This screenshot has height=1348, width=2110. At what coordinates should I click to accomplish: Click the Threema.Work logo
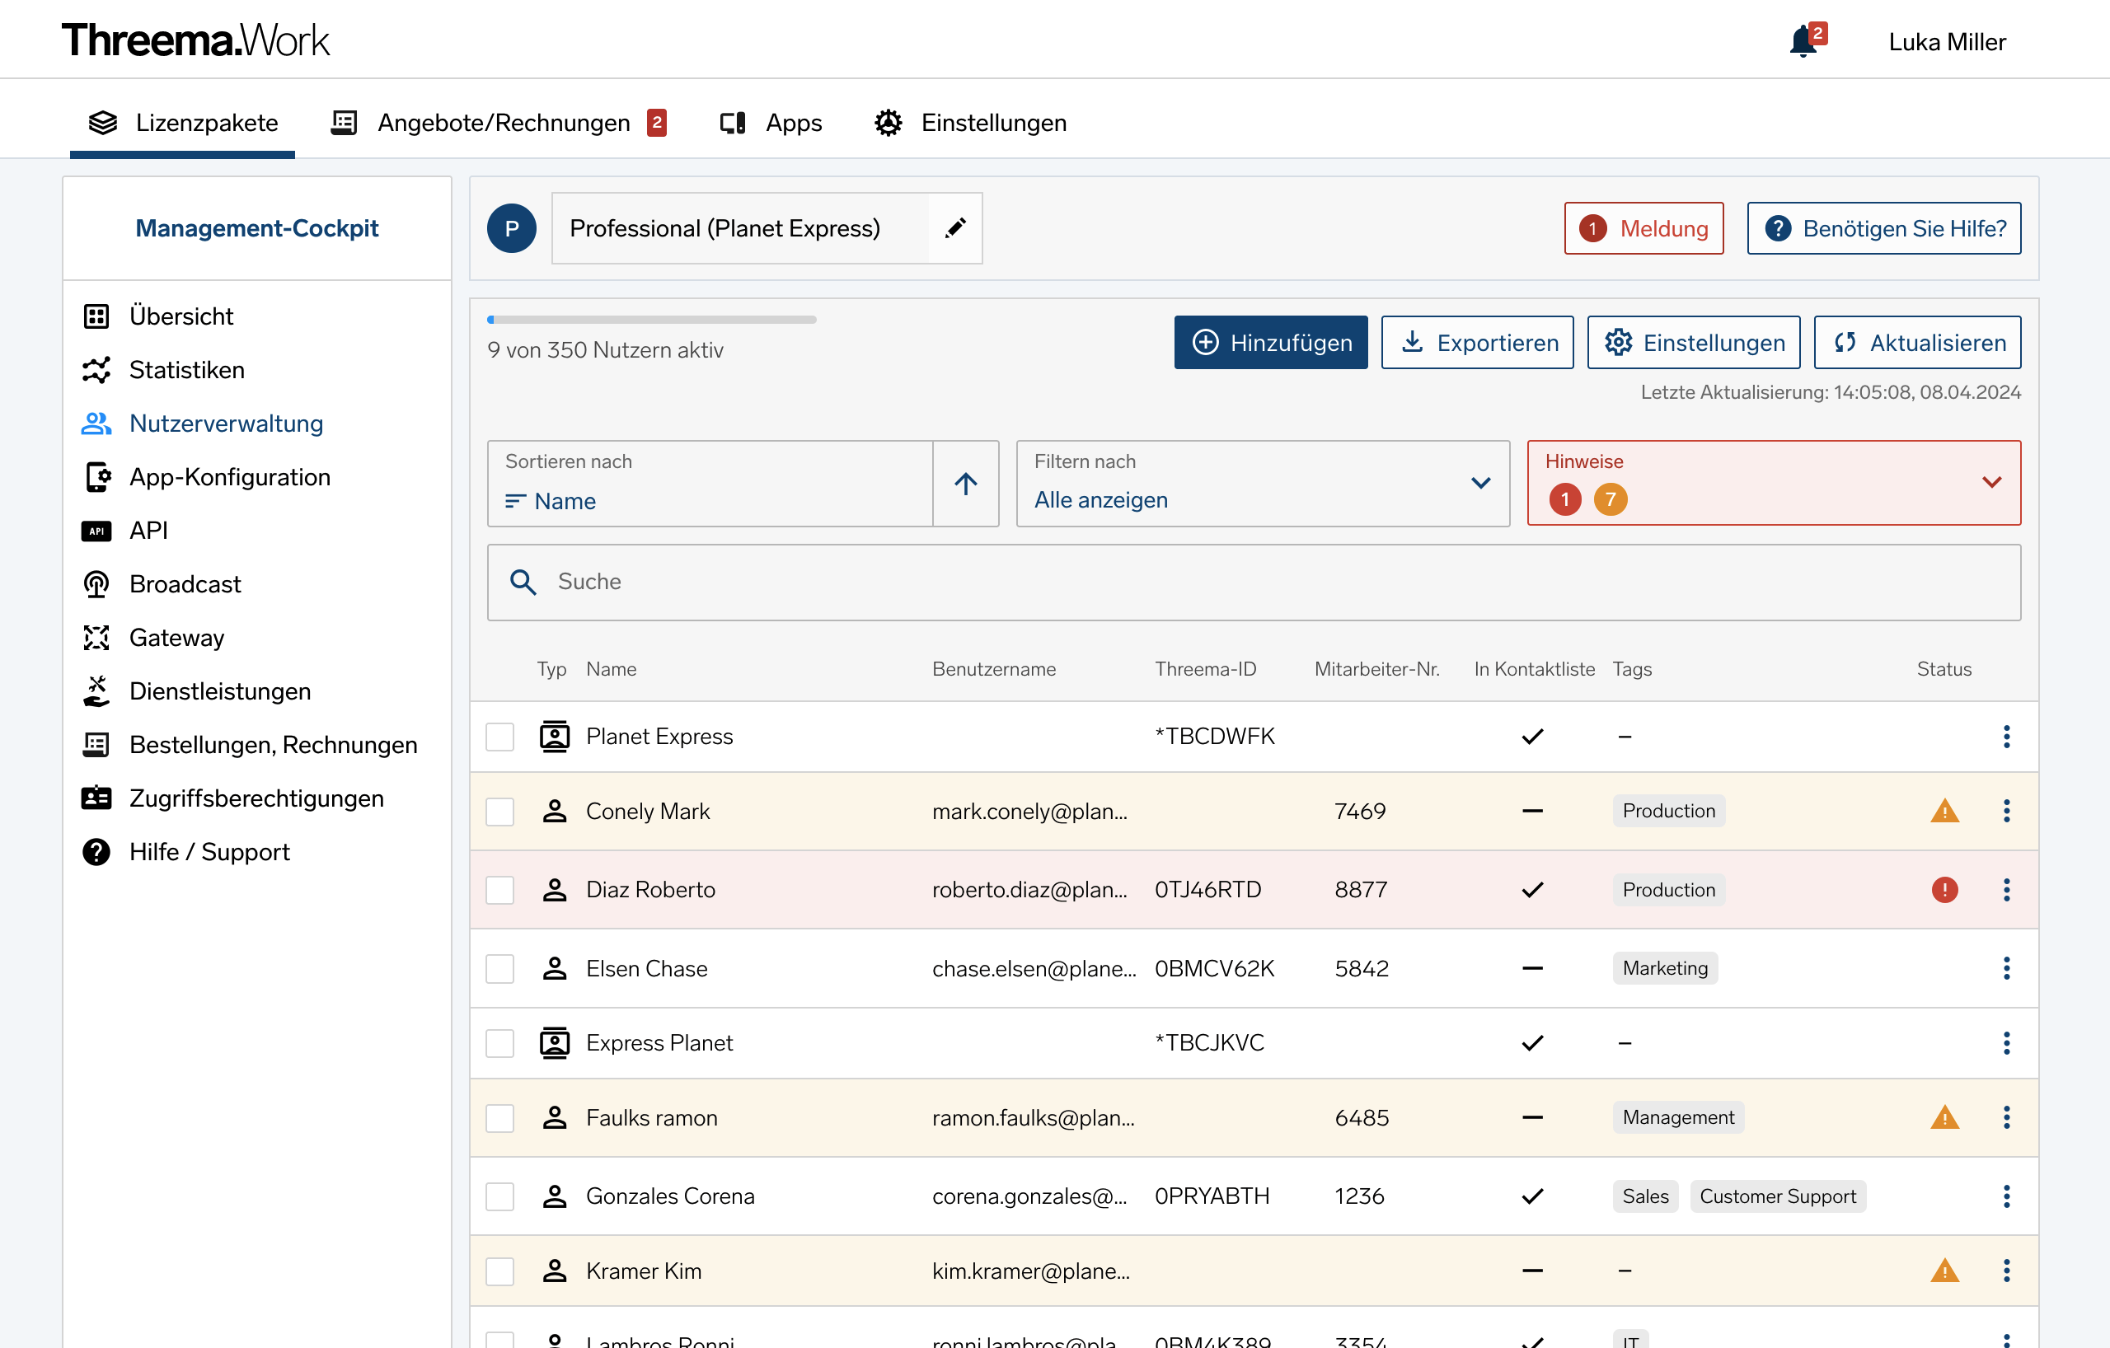point(195,40)
